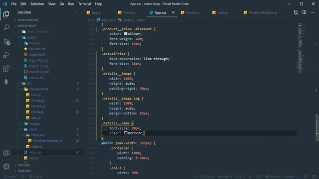Open the Manage gear icon
The image size is (319, 179).
tap(6, 167)
